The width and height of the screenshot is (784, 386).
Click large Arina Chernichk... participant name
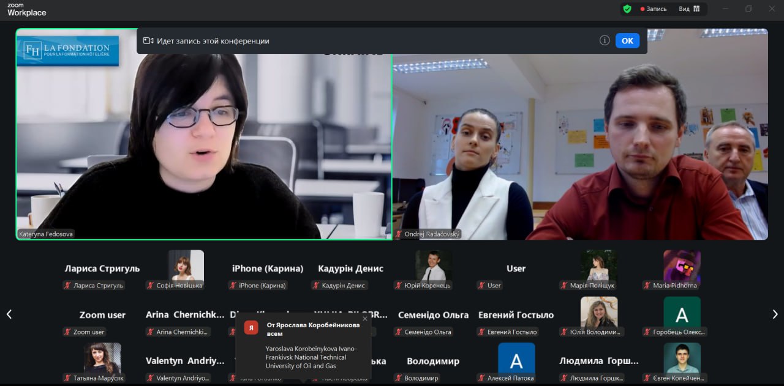185,315
